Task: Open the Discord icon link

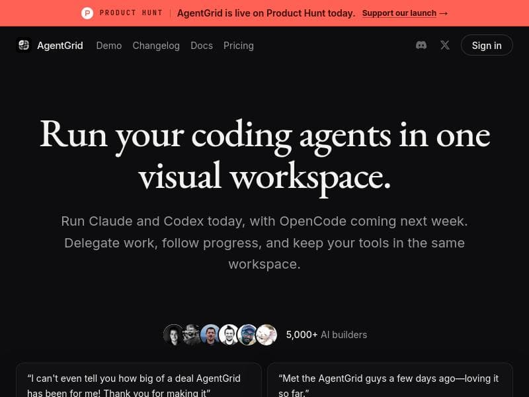Action: (421, 45)
